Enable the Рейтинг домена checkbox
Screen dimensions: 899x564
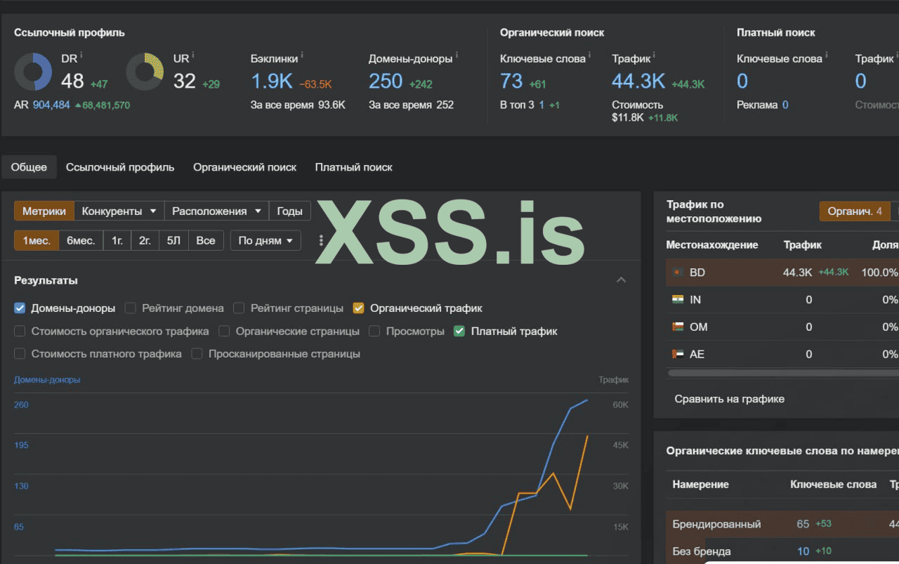coord(131,308)
